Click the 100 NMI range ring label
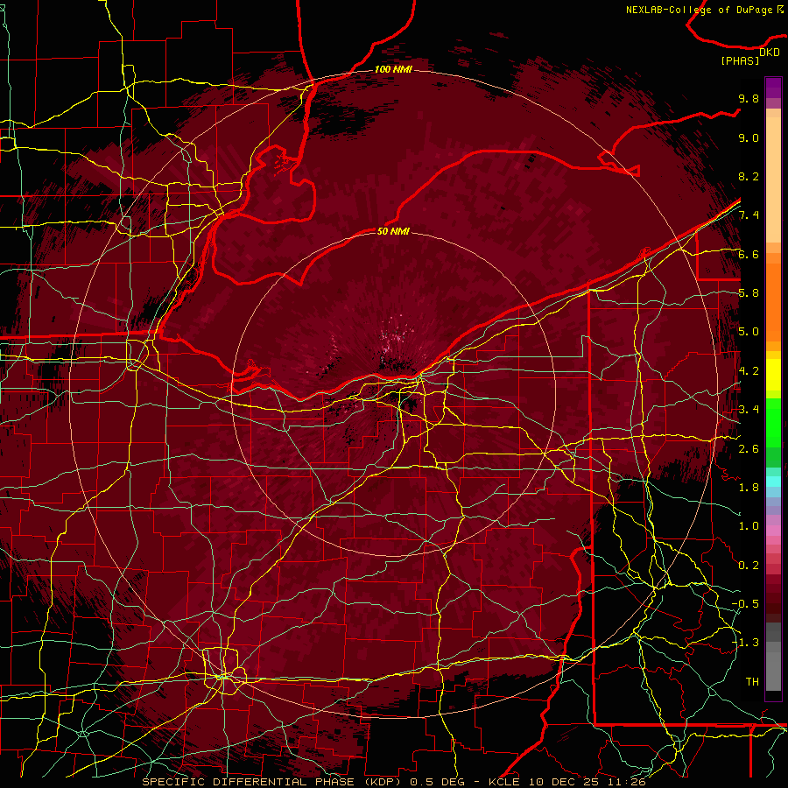 pos(393,69)
